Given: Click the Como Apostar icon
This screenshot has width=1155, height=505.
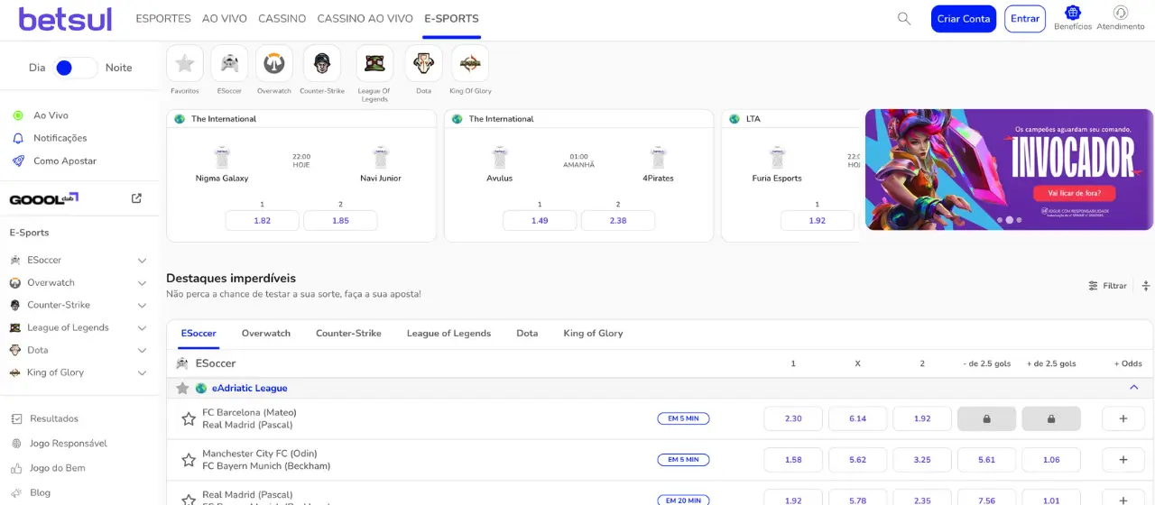Looking at the screenshot, I should click(18, 161).
